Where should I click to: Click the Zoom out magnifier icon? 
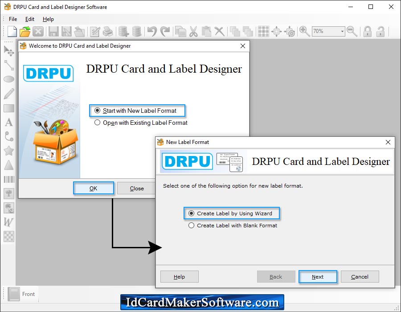coord(352,32)
